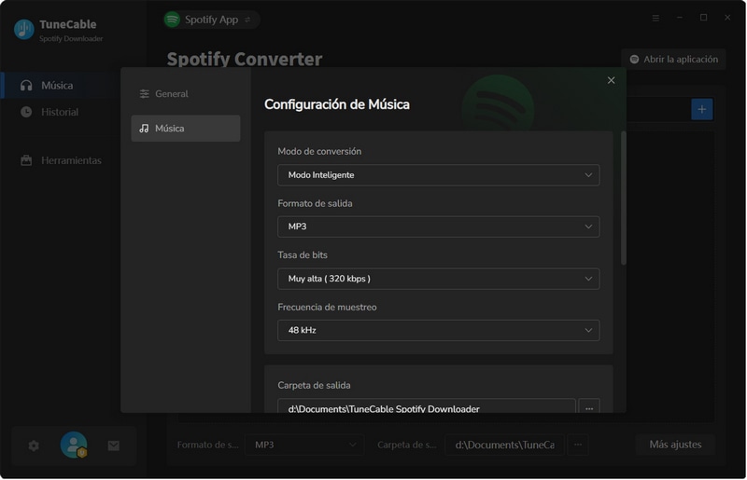
Task: Close the Configuración dialog with X
Action: point(612,80)
